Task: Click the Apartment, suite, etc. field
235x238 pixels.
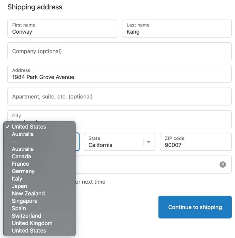Action: click(x=119, y=96)
